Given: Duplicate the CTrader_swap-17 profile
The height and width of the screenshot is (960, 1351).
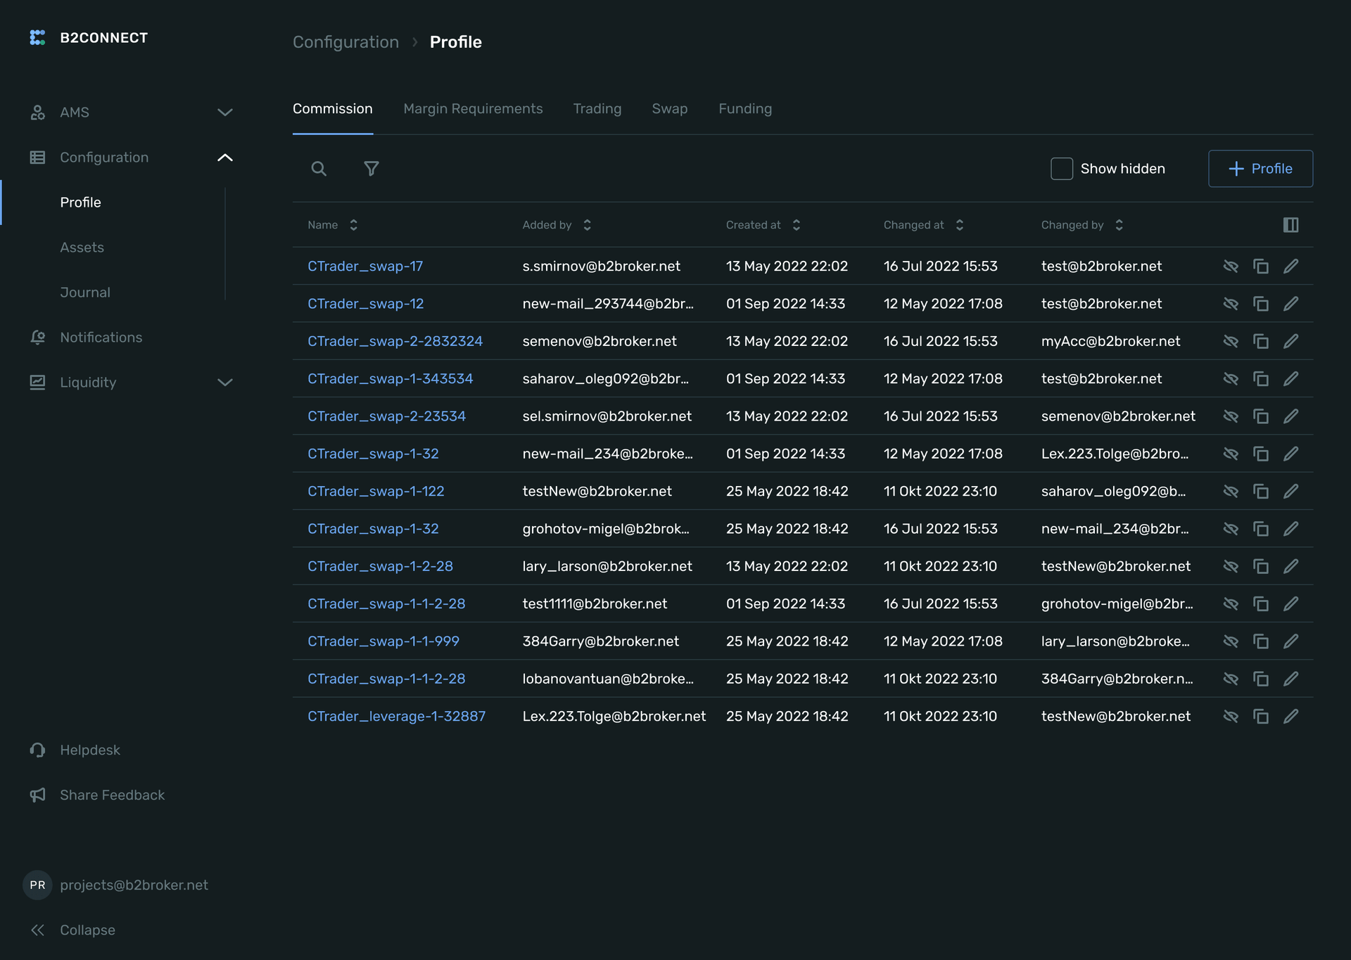Looking at the screenshot, I should click(x=1260, y=267).
